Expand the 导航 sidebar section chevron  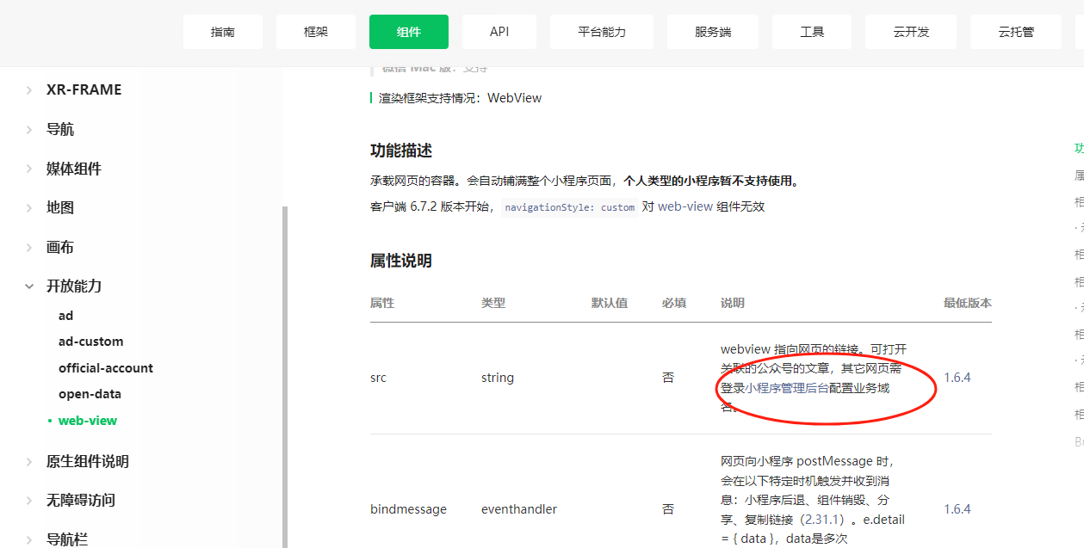(x=29, y=129)
